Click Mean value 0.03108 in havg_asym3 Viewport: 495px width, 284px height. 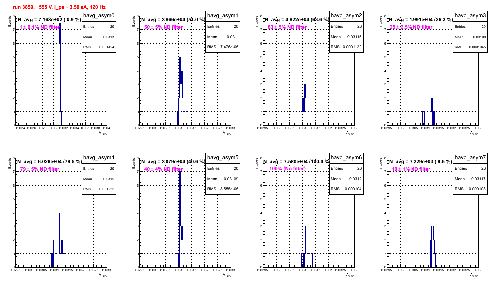point(479,37)
